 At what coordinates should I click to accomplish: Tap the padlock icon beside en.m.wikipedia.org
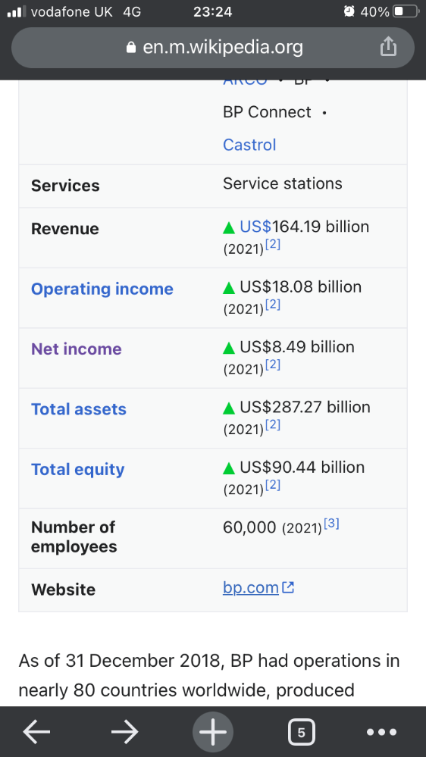click(x=131, y=47)
